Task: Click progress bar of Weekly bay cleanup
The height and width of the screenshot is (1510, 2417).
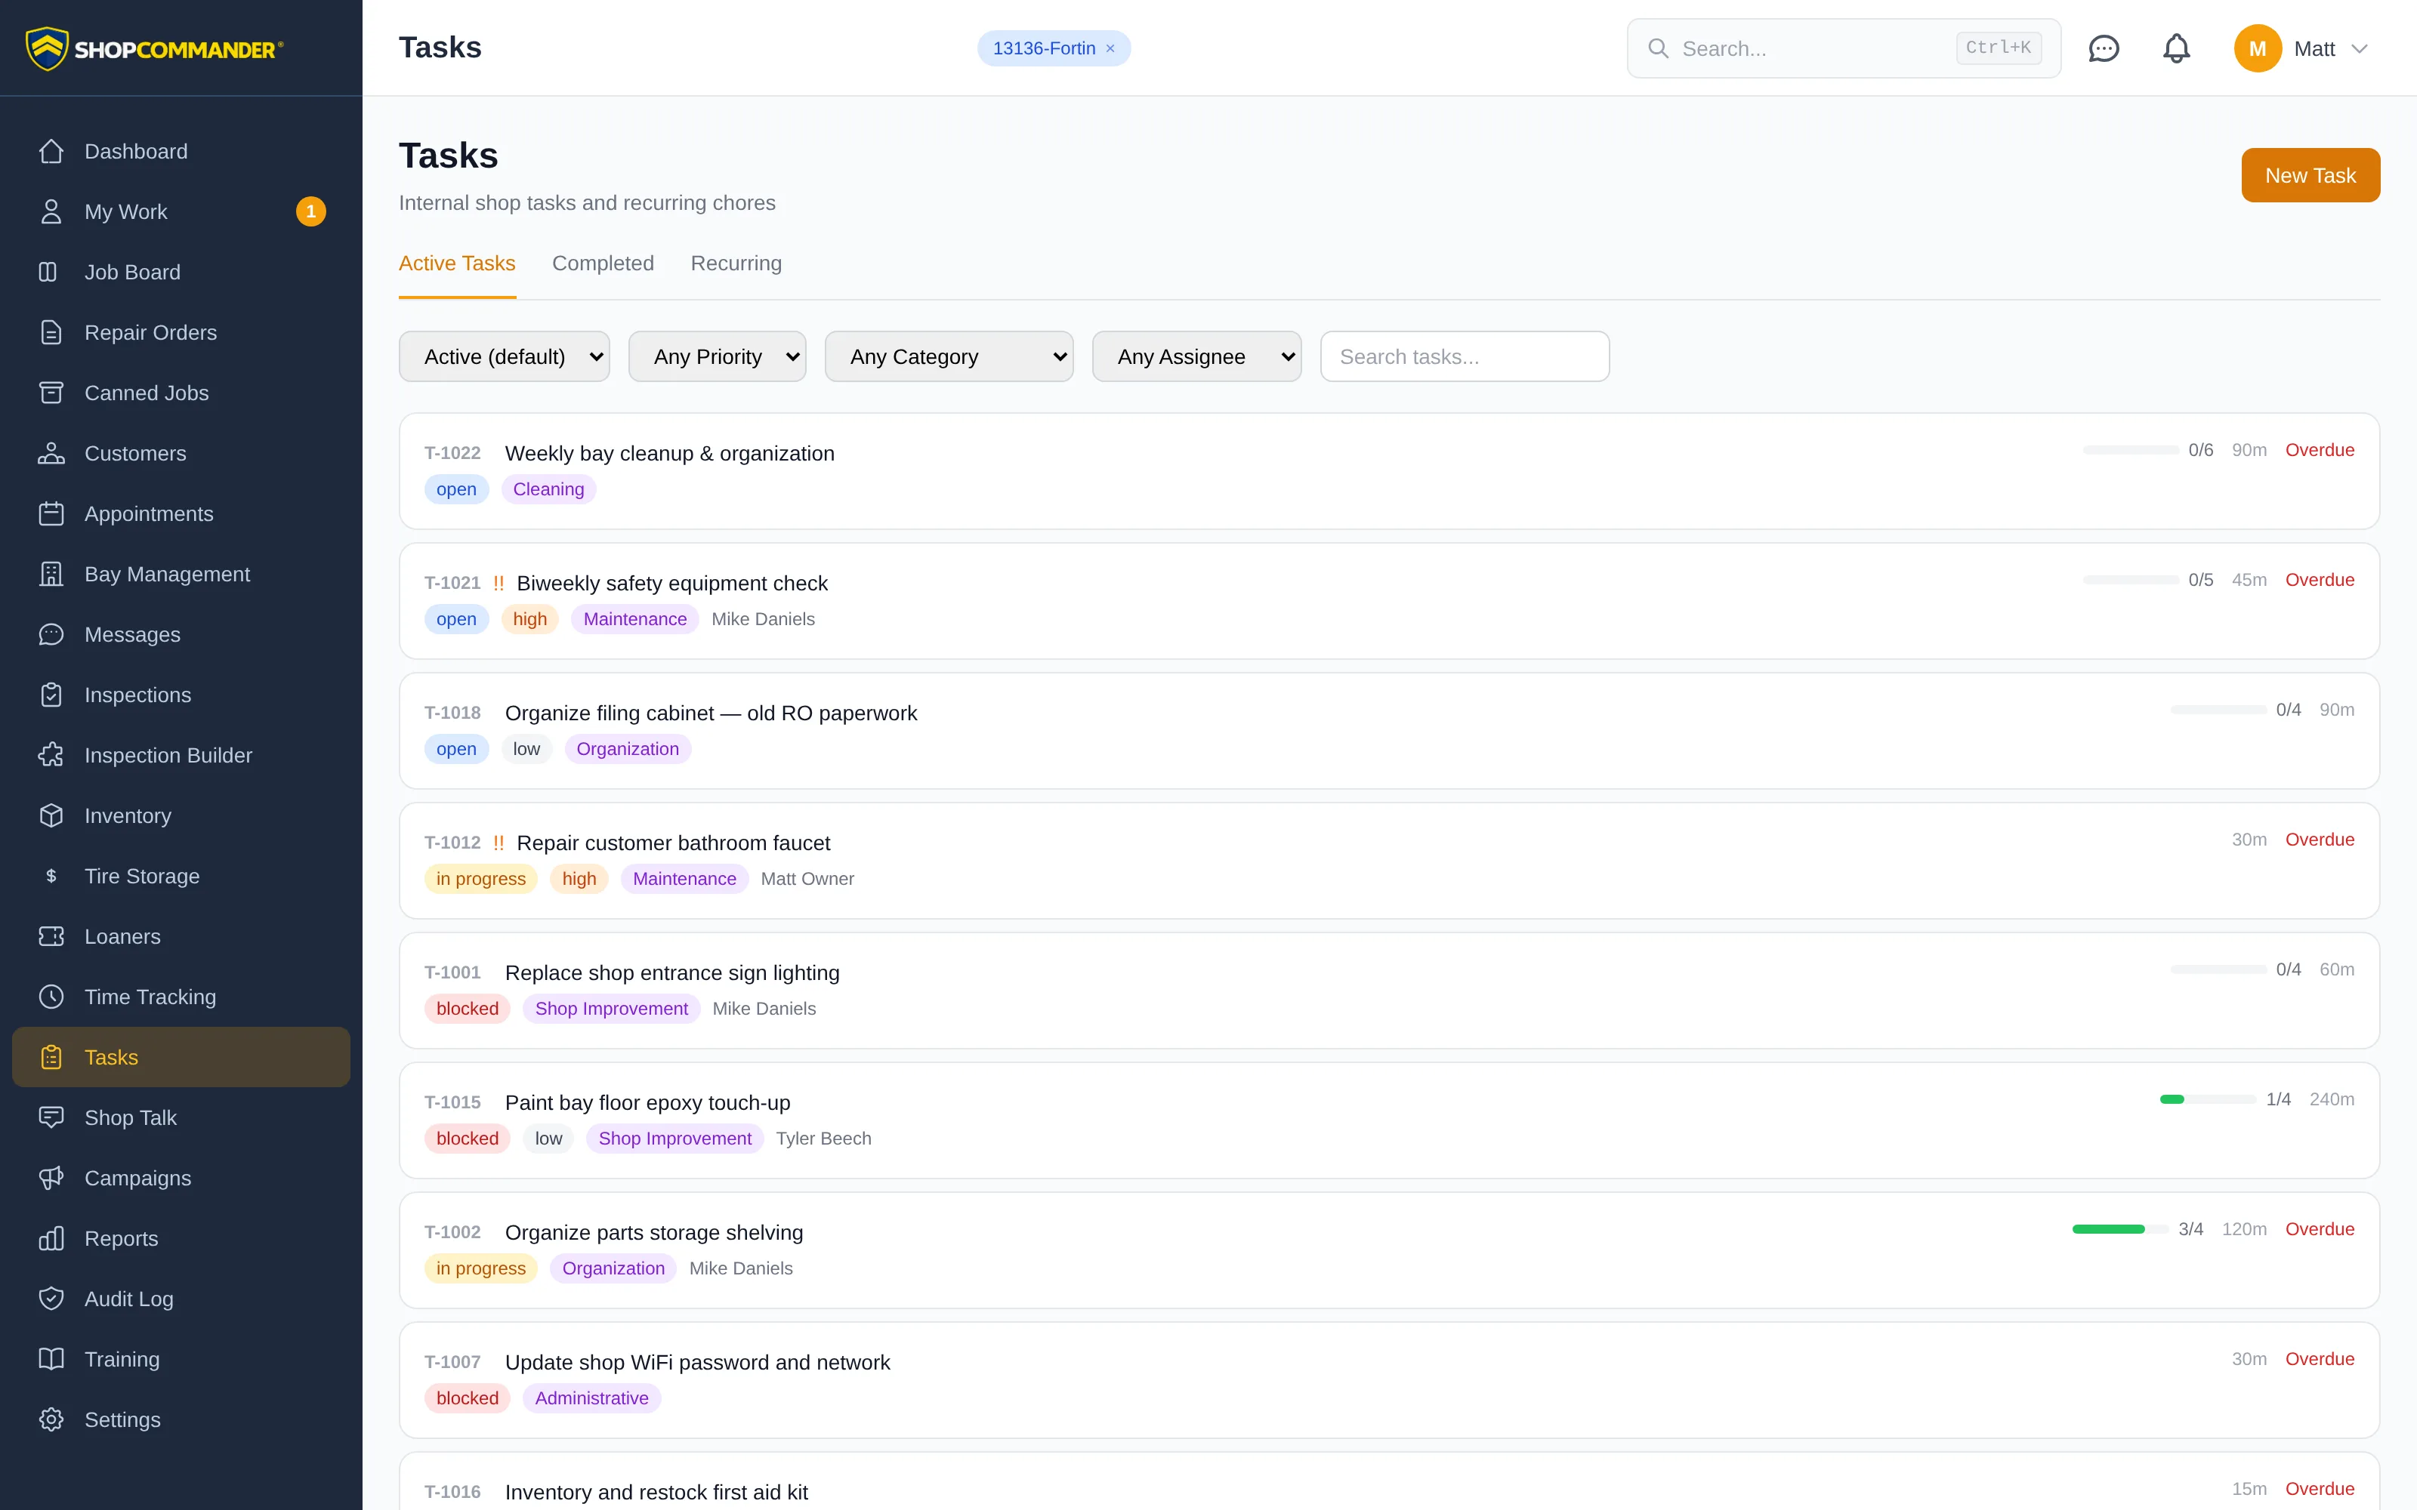Action: 2130,451
